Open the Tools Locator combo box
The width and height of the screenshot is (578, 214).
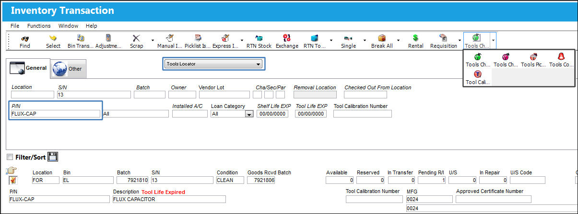click(213, 64)
